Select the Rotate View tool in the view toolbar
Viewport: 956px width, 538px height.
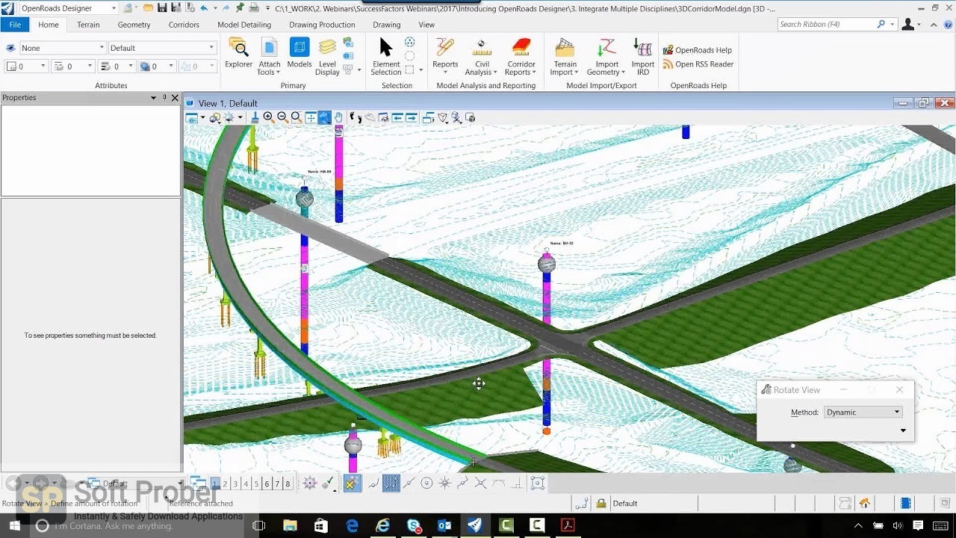click(x=325, y=117)
